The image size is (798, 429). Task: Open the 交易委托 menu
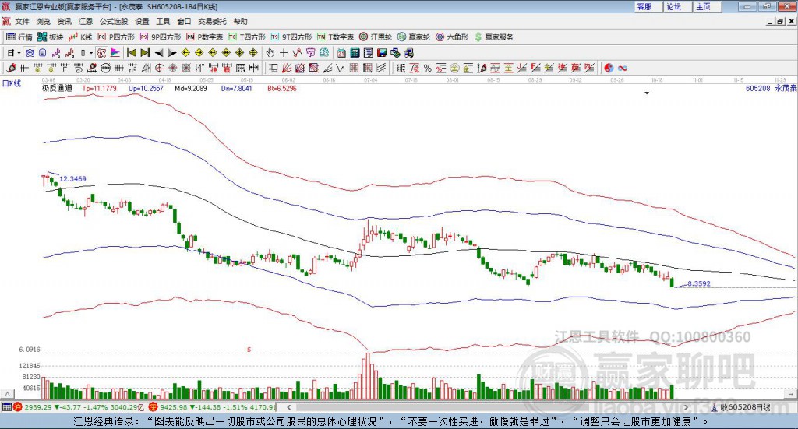212,21
